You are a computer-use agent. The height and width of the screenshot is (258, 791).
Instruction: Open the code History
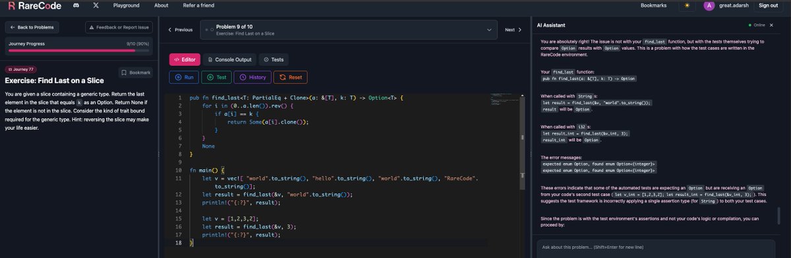pos(252,77)
